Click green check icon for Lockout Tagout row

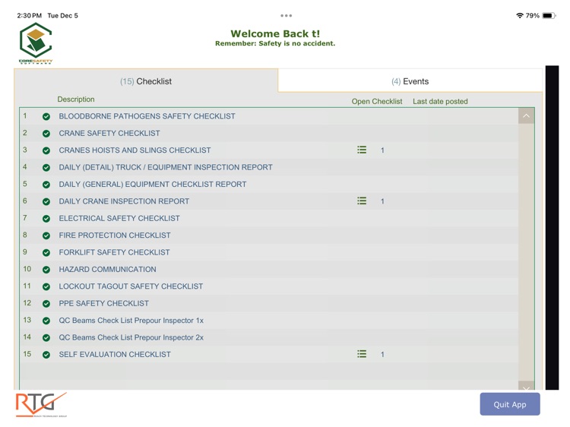click(x=46, y=286)
